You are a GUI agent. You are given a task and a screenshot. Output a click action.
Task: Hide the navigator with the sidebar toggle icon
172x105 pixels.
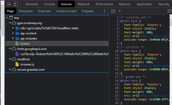113,11
